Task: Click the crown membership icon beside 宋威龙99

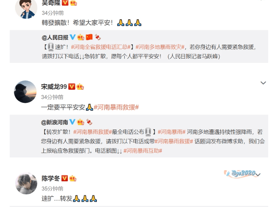Action: pyautogui.click(x=80, y=87)
